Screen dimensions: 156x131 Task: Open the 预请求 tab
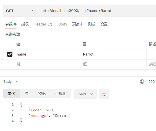click(78, 24)
